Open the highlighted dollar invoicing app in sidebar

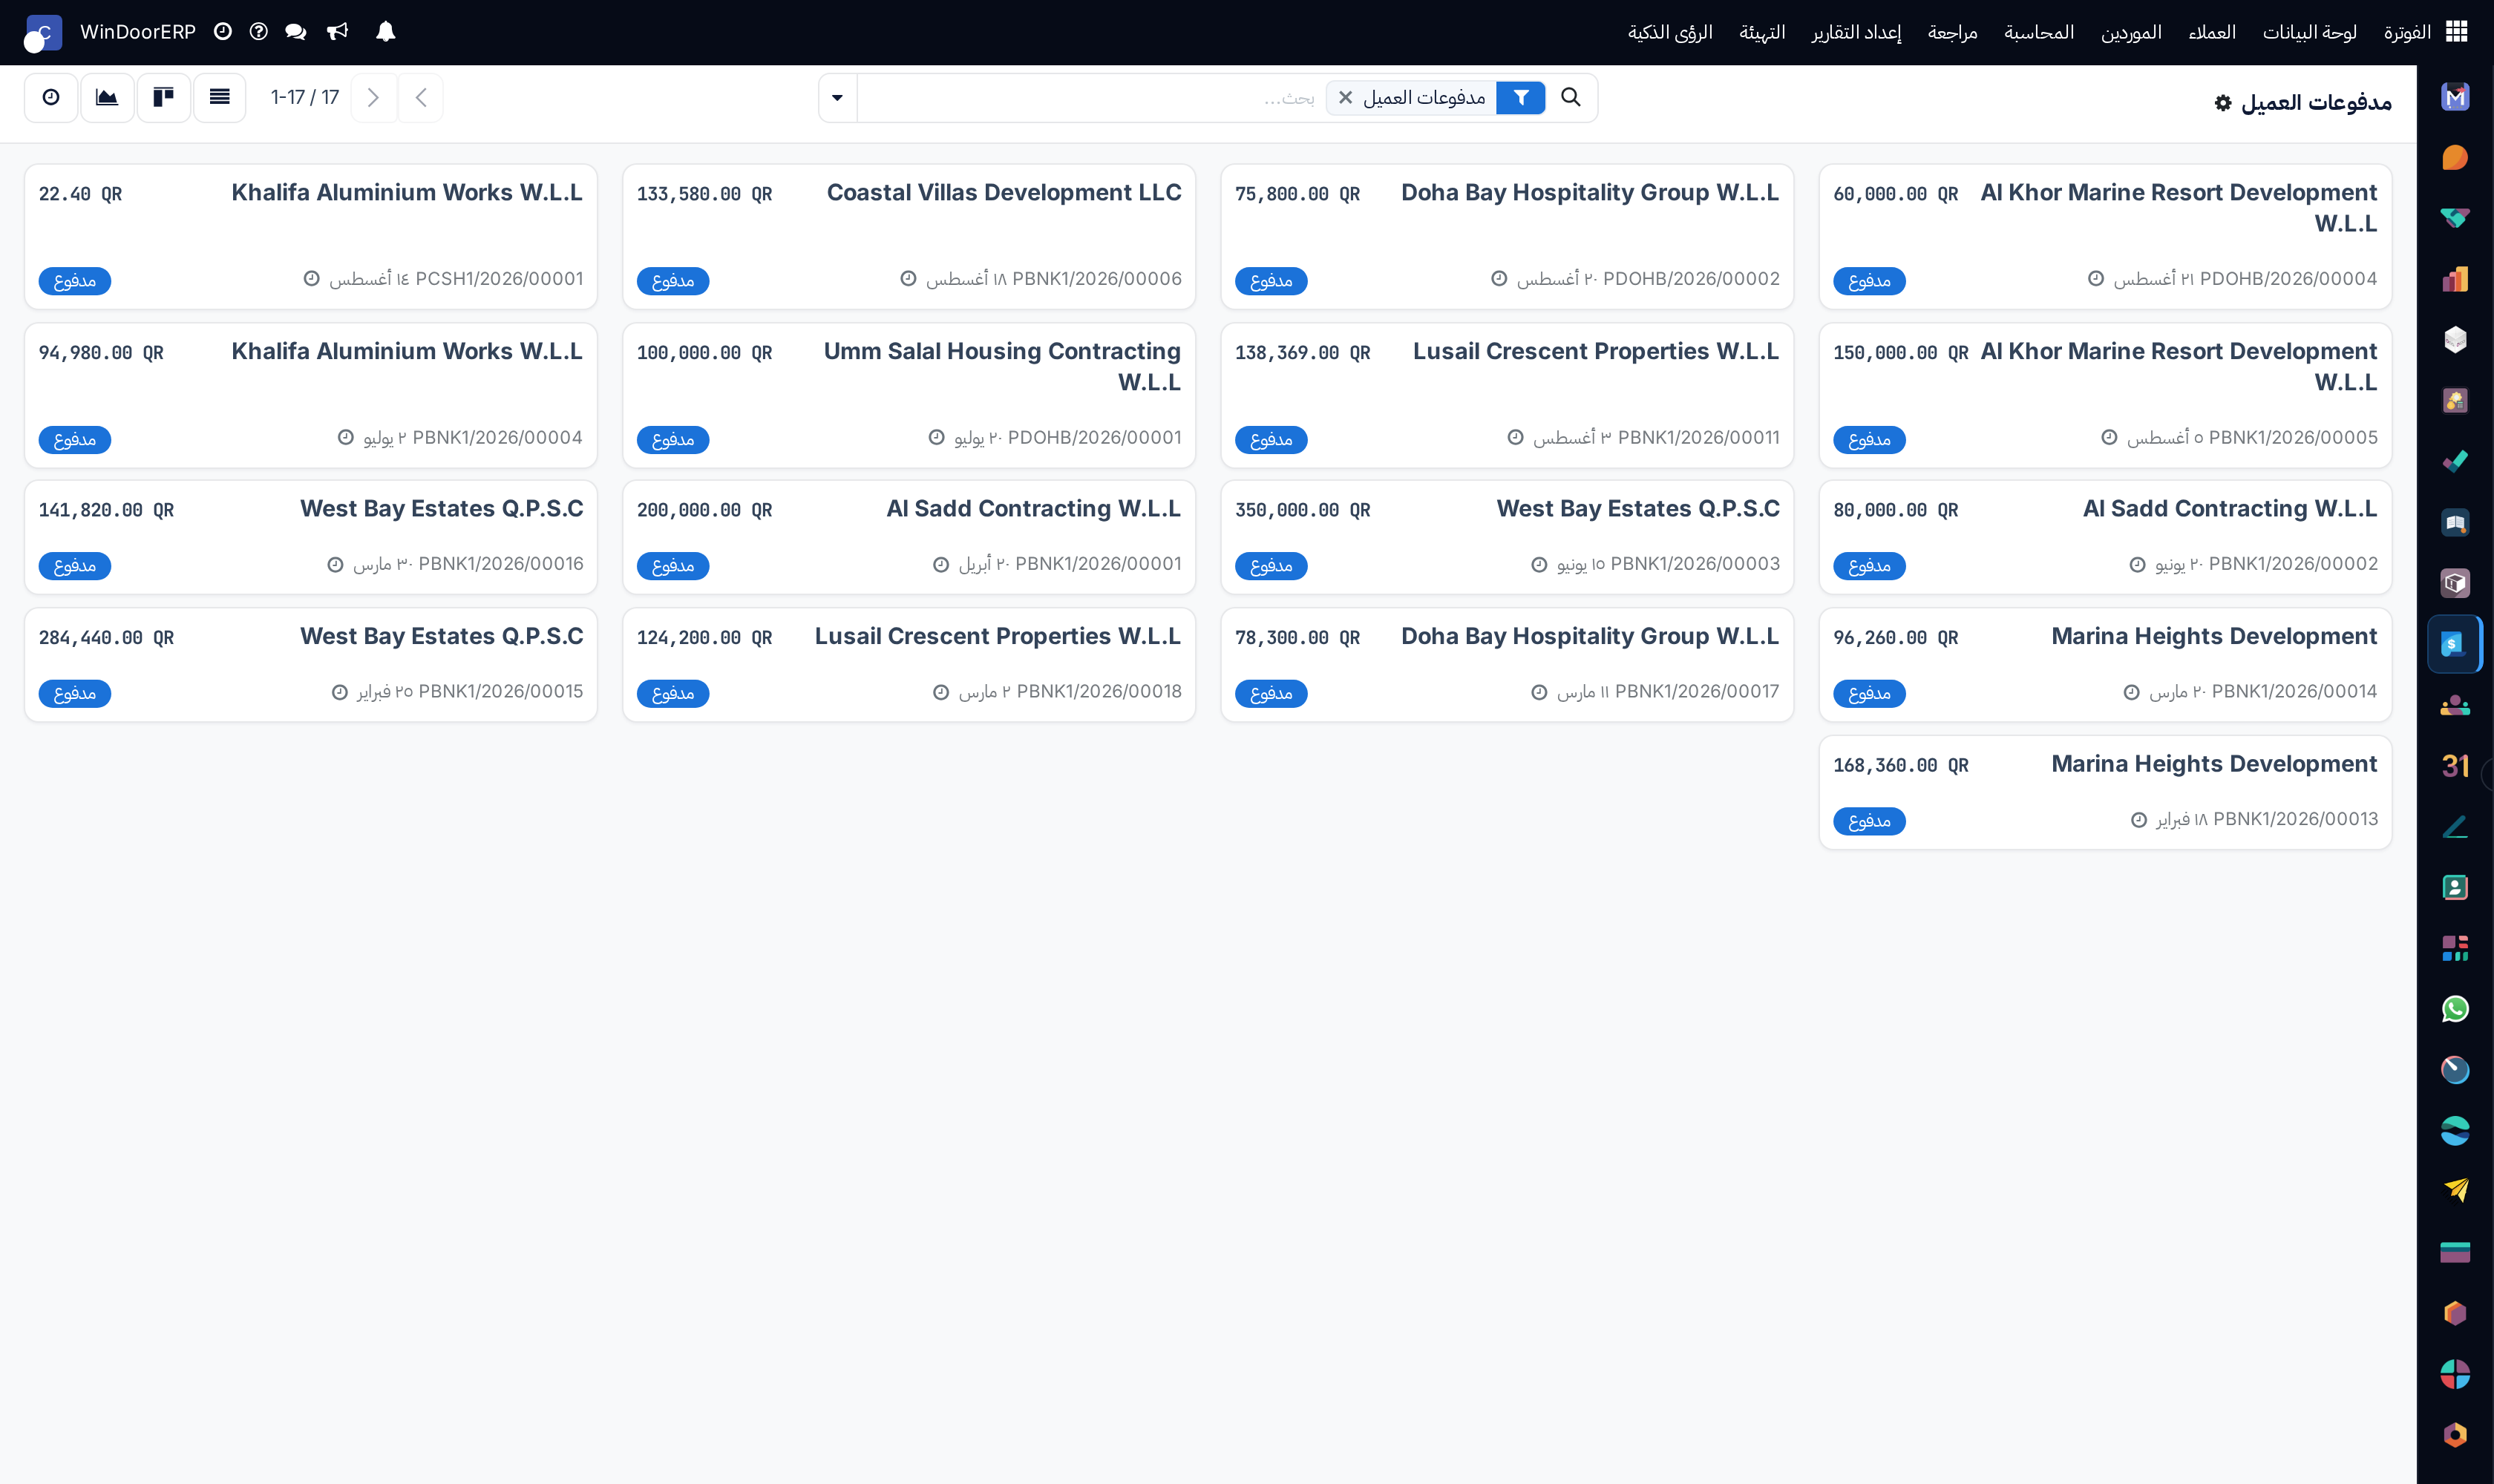pos(2454,644)
